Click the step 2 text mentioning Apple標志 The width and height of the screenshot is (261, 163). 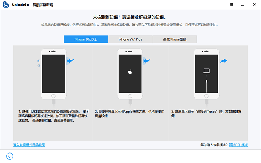[x=129, y=114]
